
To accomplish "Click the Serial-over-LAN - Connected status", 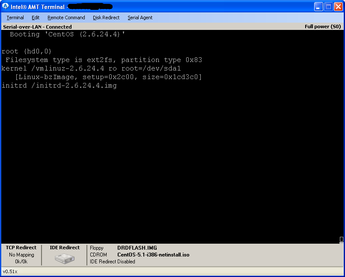I will click(x=37, y=27).
